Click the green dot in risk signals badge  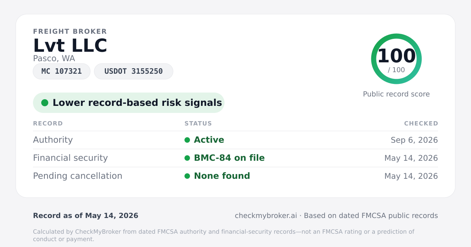(45, 103)
